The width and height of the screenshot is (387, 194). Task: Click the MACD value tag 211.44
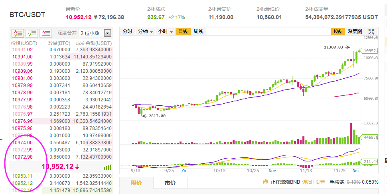pyautogui.click(x=370, y=161)
